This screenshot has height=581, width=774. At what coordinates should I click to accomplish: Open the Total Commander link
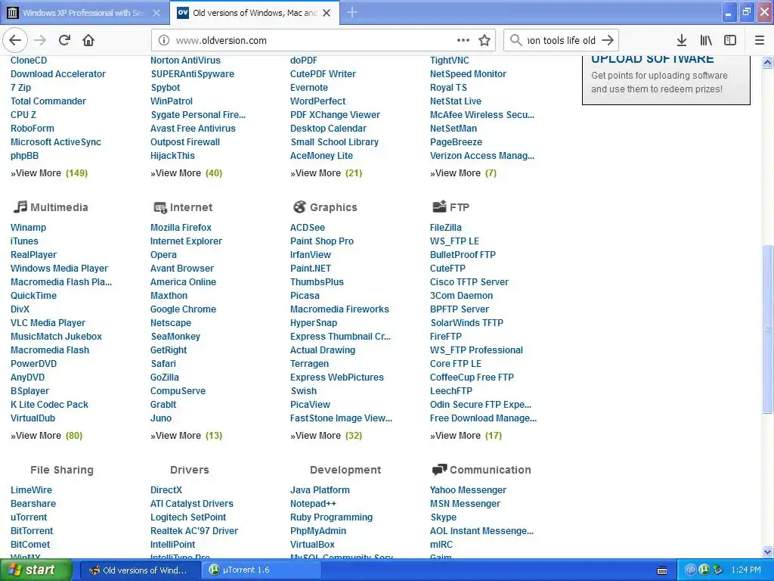(x=48, y=101)
